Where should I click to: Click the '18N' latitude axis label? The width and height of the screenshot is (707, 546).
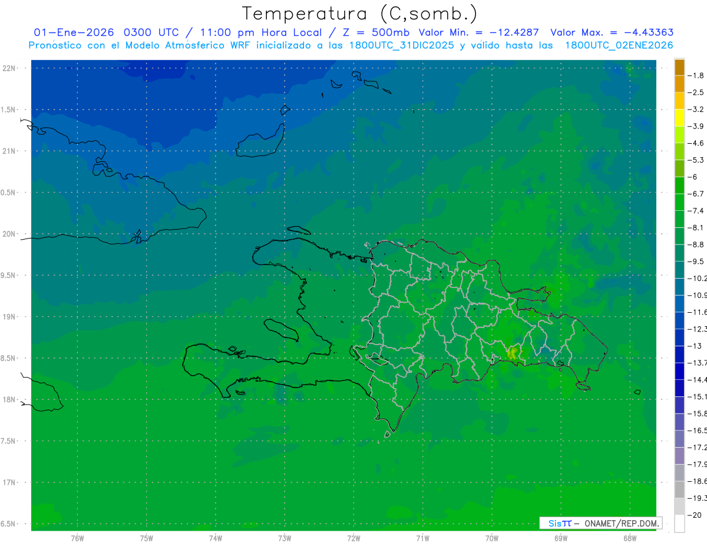coord(9,400)
